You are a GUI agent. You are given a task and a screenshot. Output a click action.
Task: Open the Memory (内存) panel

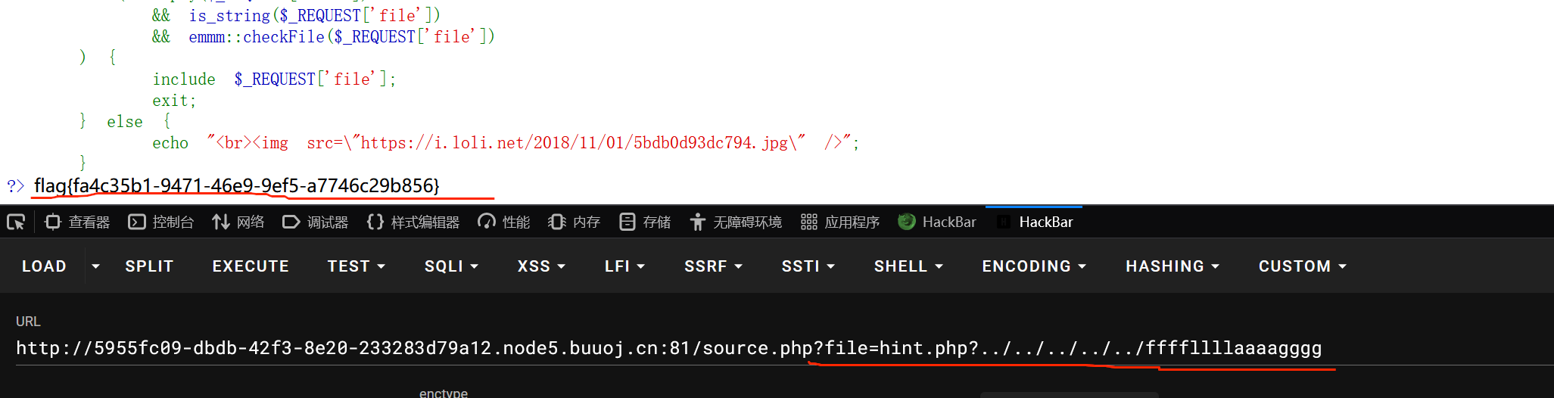pyautogui.click(x=575, y=222)
